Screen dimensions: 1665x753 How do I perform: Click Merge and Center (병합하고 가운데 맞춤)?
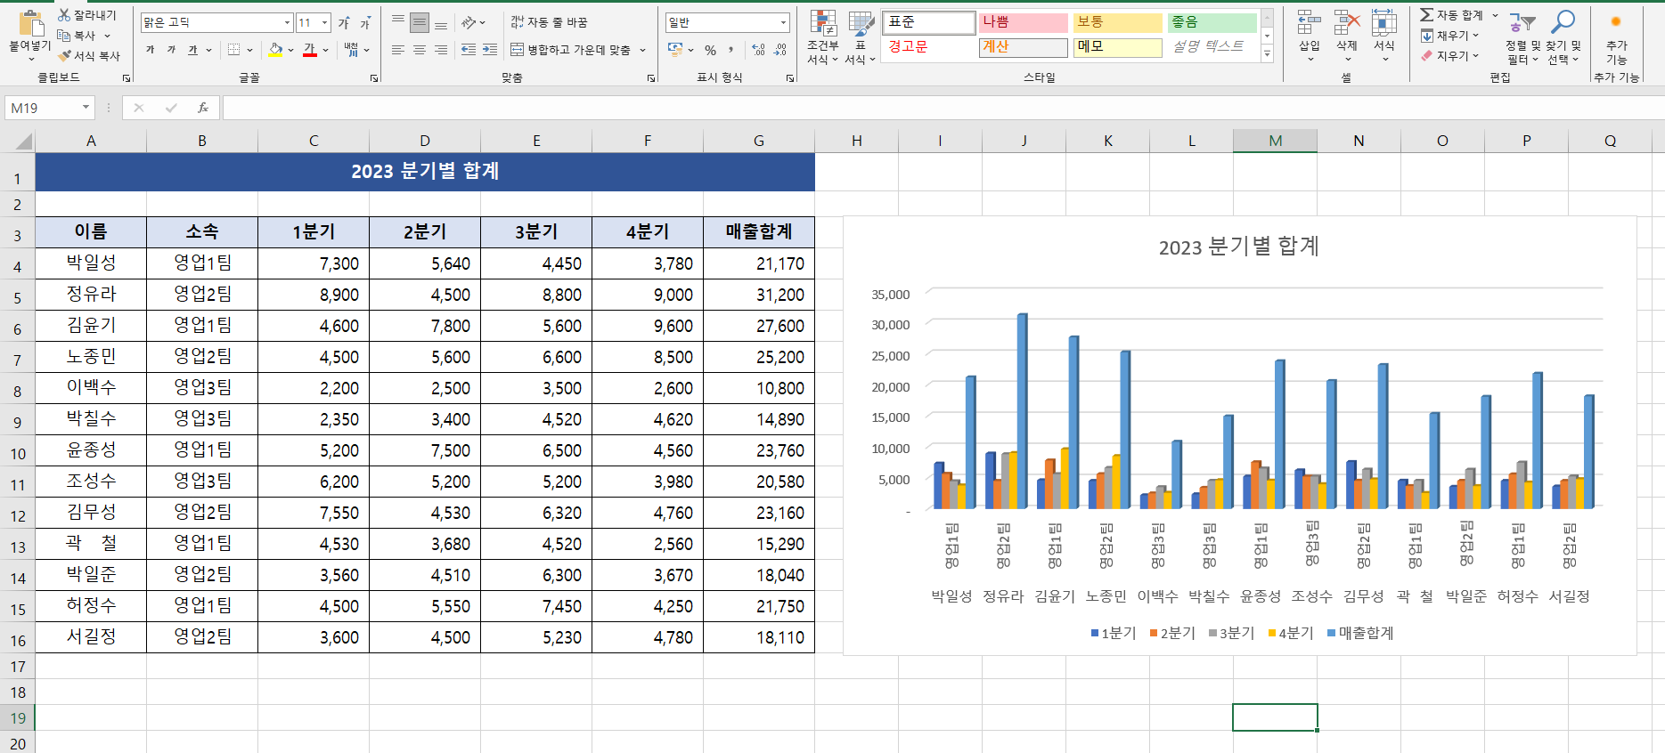click(570, 50)
